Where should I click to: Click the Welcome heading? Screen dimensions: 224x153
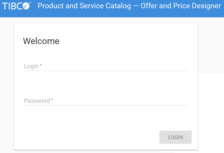point(41,41)
